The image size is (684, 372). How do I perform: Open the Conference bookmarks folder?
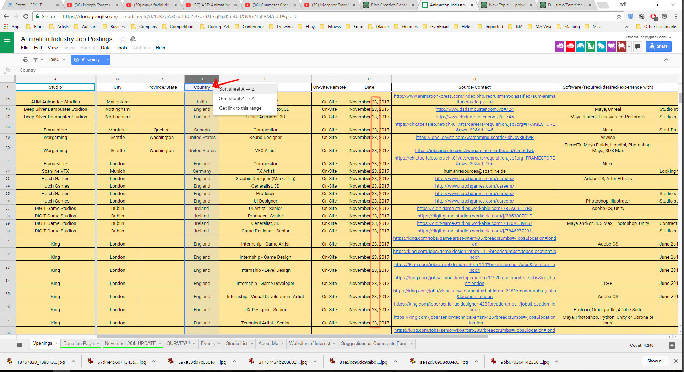[x=249, y=27]
